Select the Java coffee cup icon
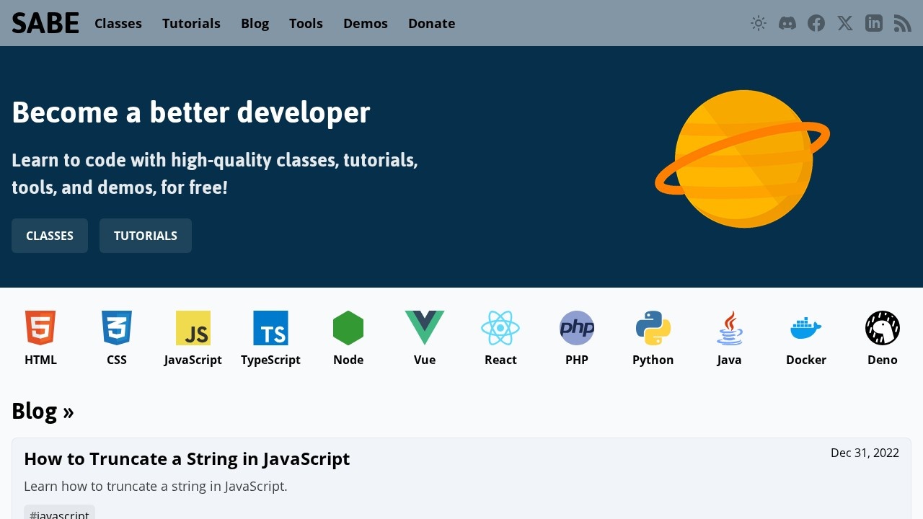This screenshot has width=923, height=519. (730, 328)
